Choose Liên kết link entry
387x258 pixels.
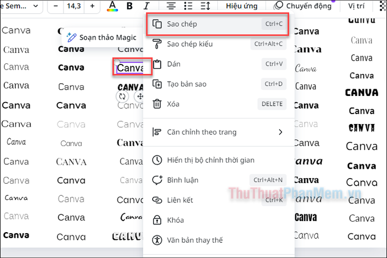coord(219,200)
